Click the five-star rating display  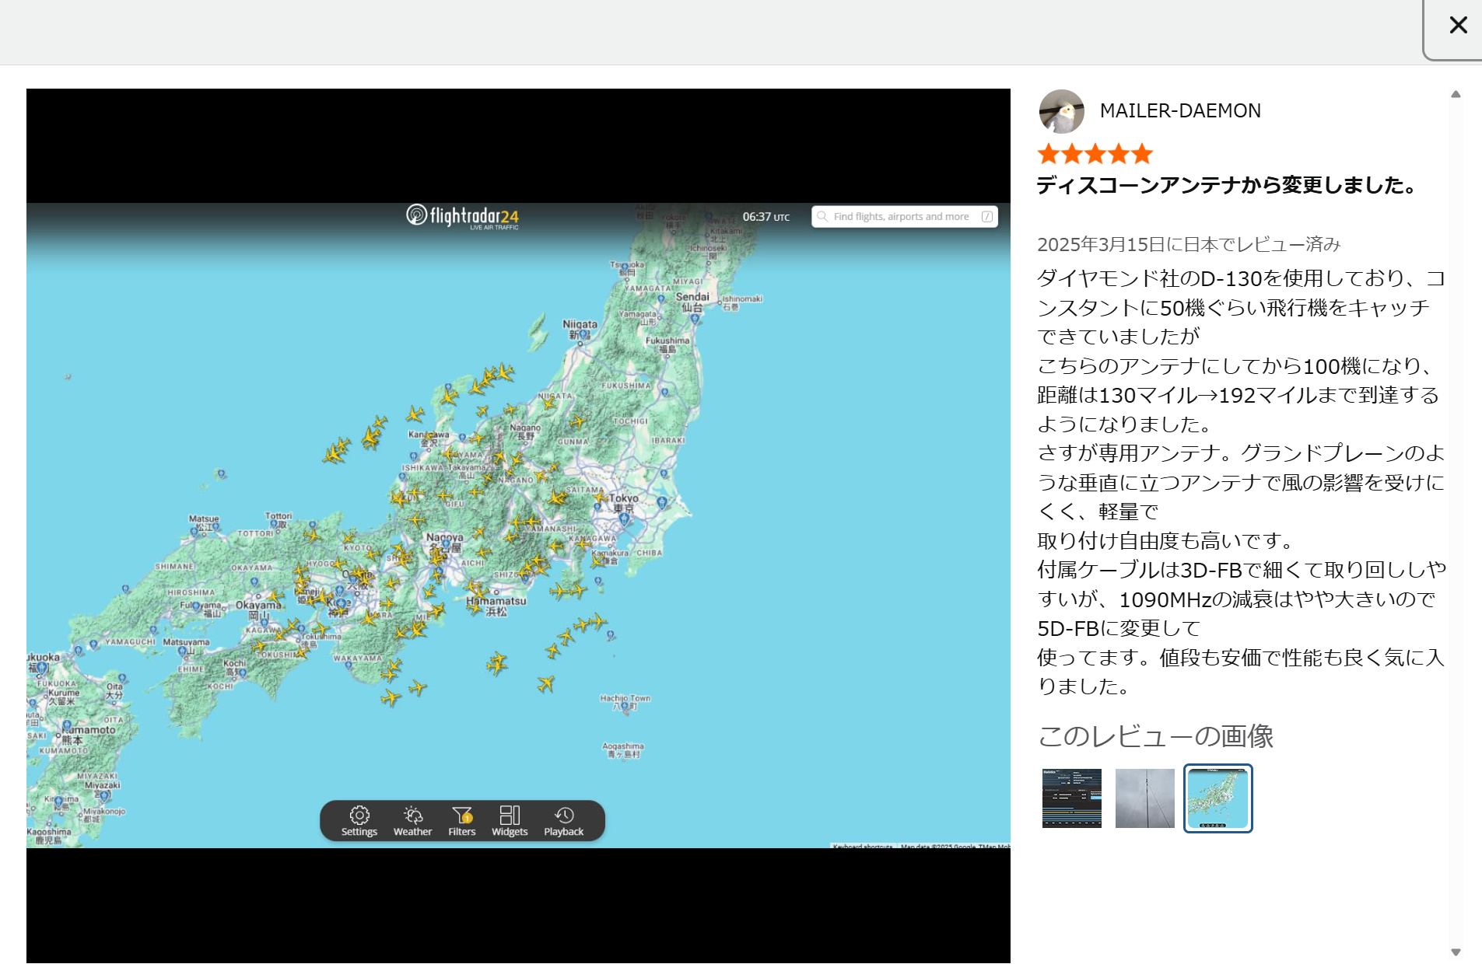(1095, 154)
